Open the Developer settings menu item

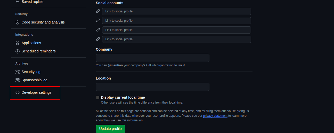(36, 93)
